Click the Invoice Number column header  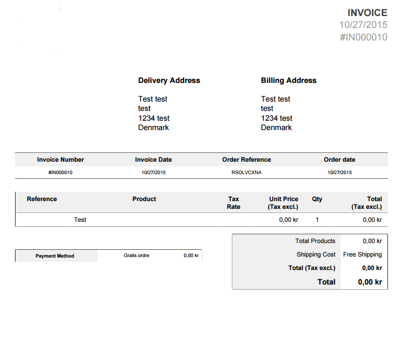pos(60,160)
